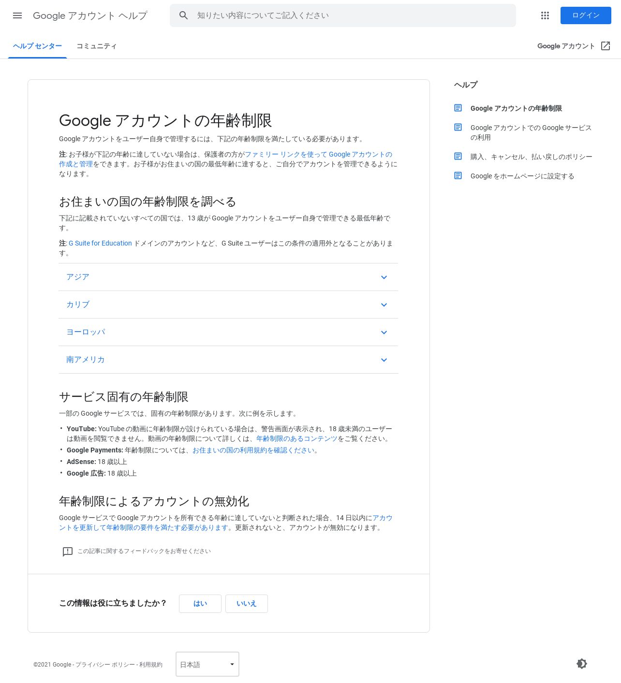Click article icon beside Google をホームページに設定する
The image size is (621, 683).
458,175
